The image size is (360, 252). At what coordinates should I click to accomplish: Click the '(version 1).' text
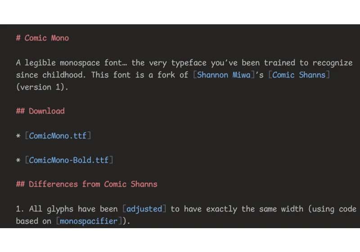(x=42, y=87)
